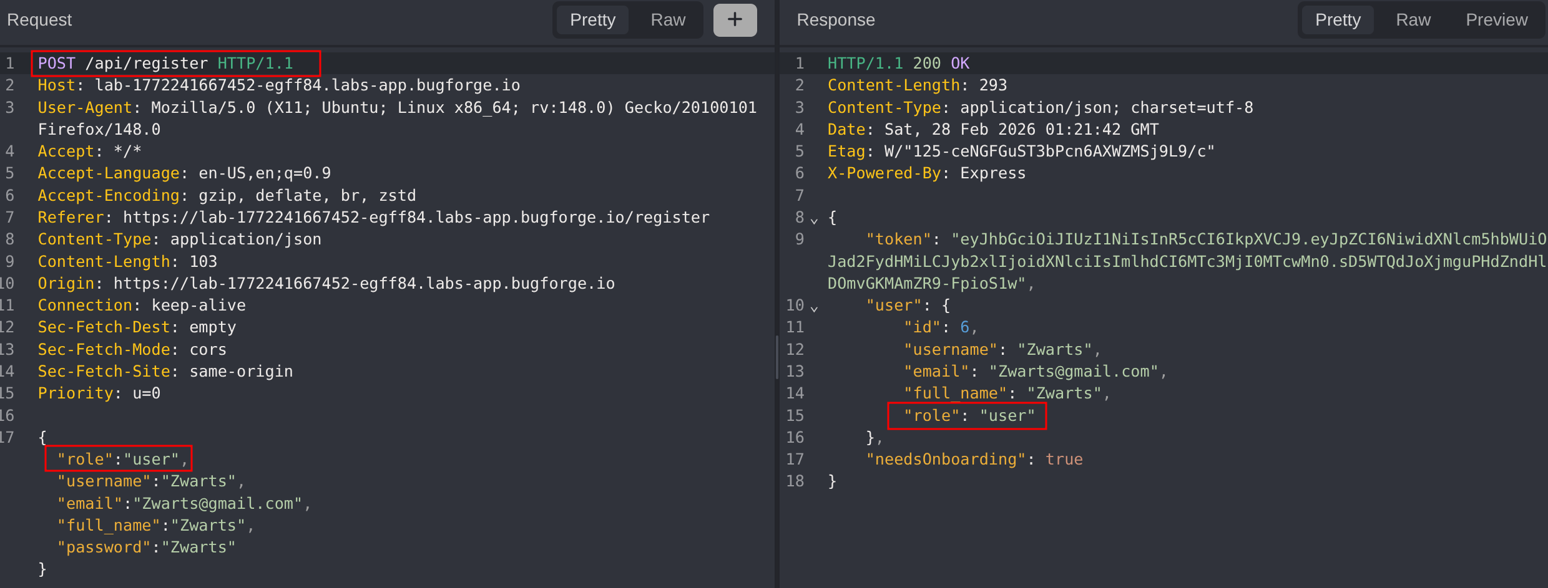Place the cursor on the POST method in the request line
The height and width of the screenshot is (588, 1548).
tap(56, 64)
